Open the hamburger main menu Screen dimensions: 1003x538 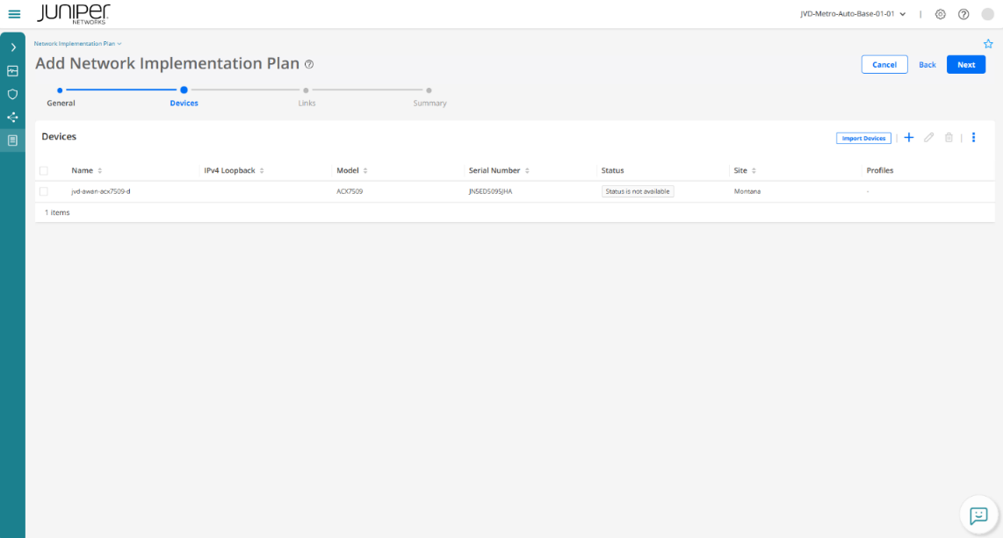[14, 14]
